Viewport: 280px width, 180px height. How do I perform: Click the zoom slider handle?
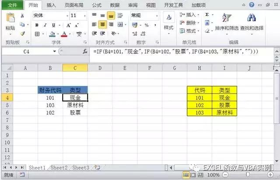tap(248, 175)
